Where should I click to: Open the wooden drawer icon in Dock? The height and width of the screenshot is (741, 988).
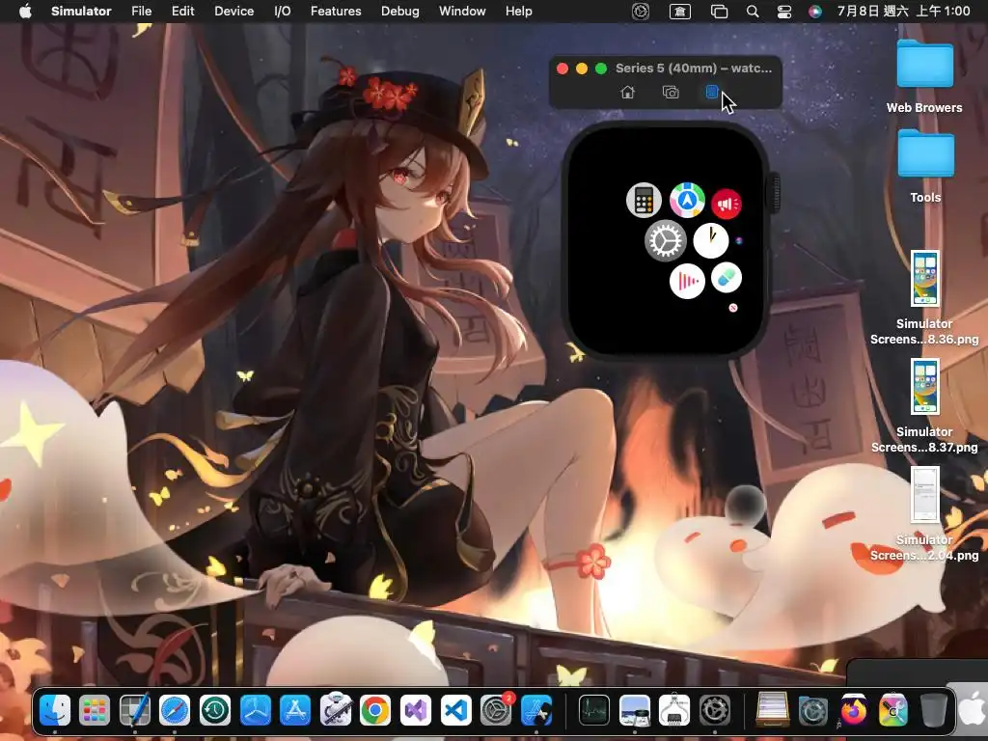pos(772,711)
